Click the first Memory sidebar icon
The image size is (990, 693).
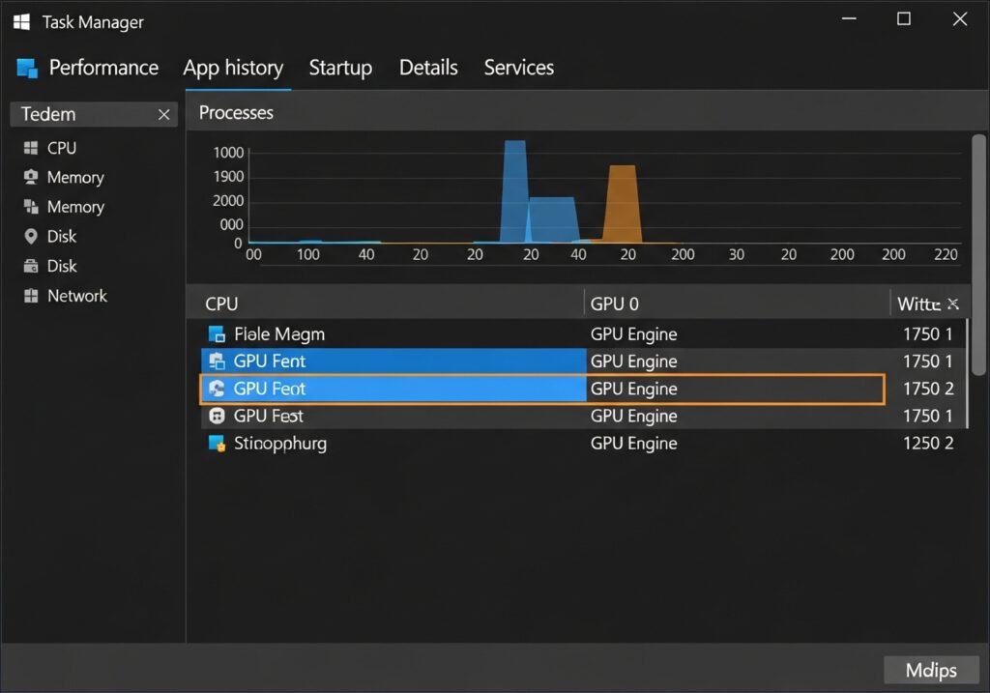click(30, 177)
